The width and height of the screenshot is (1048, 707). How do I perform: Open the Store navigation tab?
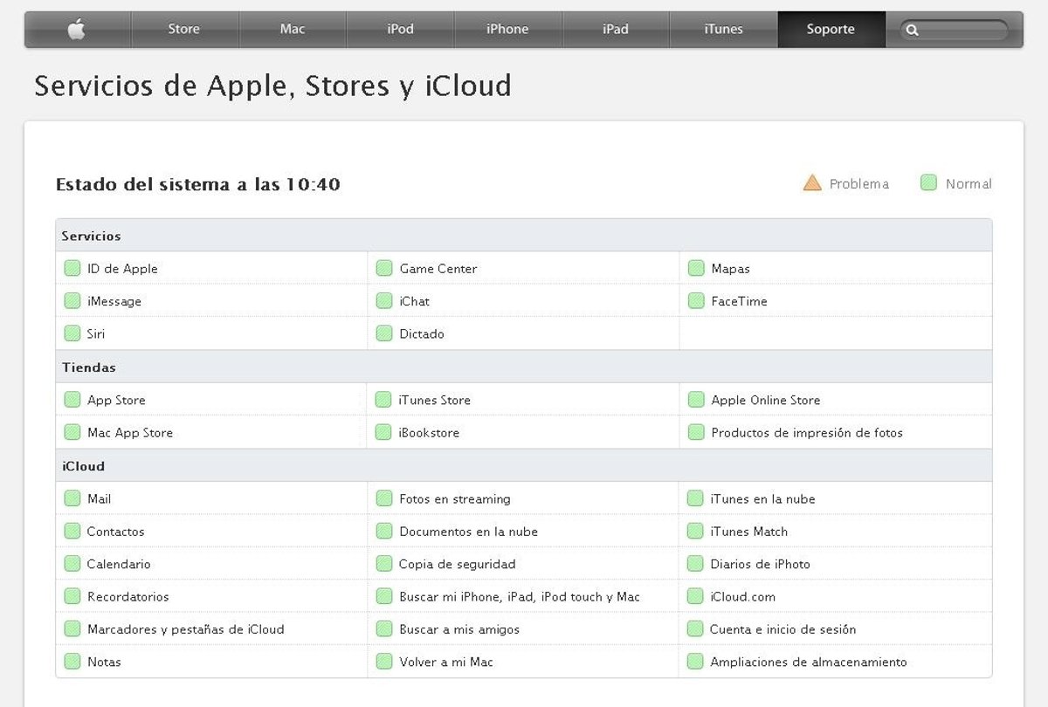click(x=184, y=30)
